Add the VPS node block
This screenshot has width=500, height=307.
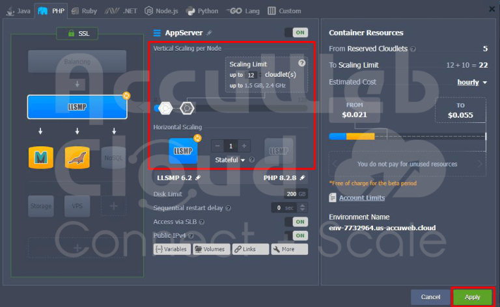click(77, 206)
